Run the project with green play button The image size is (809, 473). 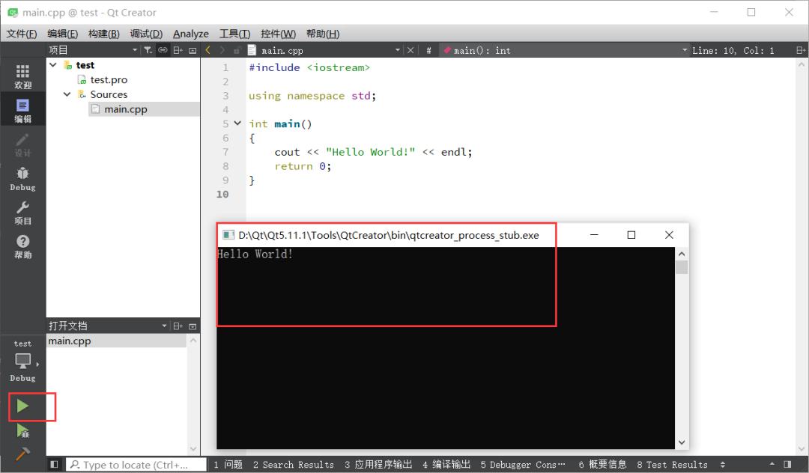coord(22,406)
